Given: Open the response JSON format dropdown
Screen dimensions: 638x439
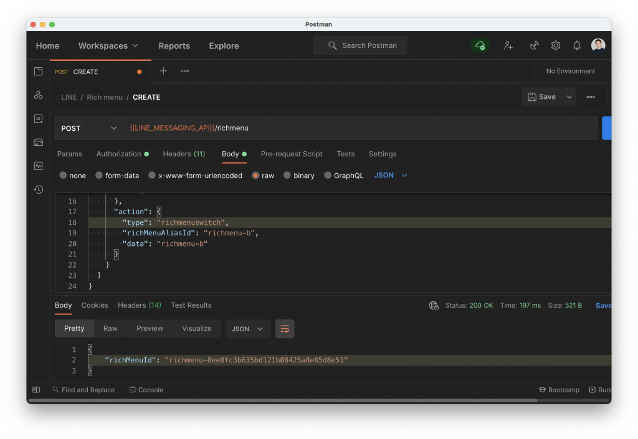Looking at the screenshot, I should [247, 329].
